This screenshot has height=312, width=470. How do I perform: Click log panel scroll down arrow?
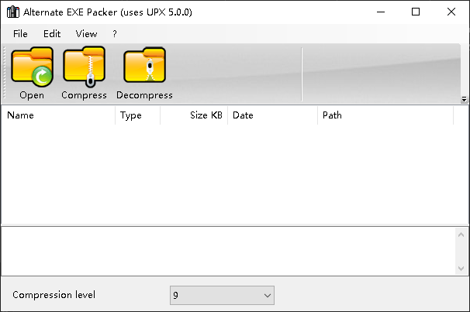pos(461,267)
